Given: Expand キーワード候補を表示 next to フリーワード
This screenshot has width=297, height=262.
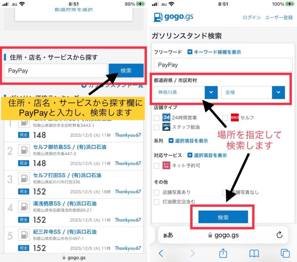Looking at the screenshot, I should pos(214,52).
